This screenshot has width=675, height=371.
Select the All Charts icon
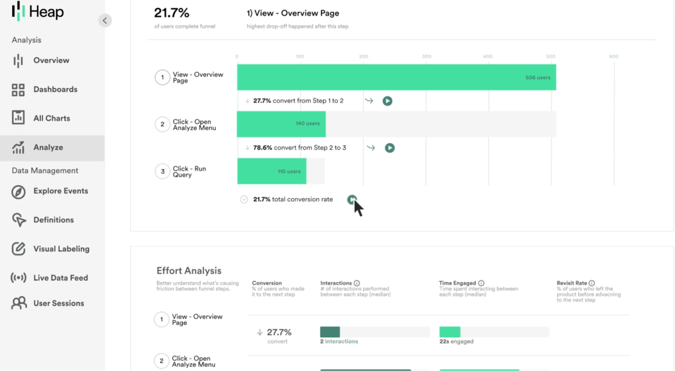[x=18, y=118]
